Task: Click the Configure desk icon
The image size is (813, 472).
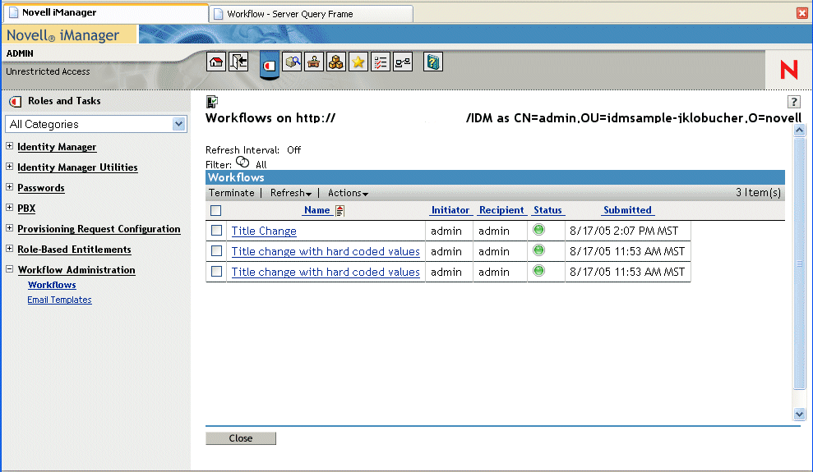Action: click(314, 62)
